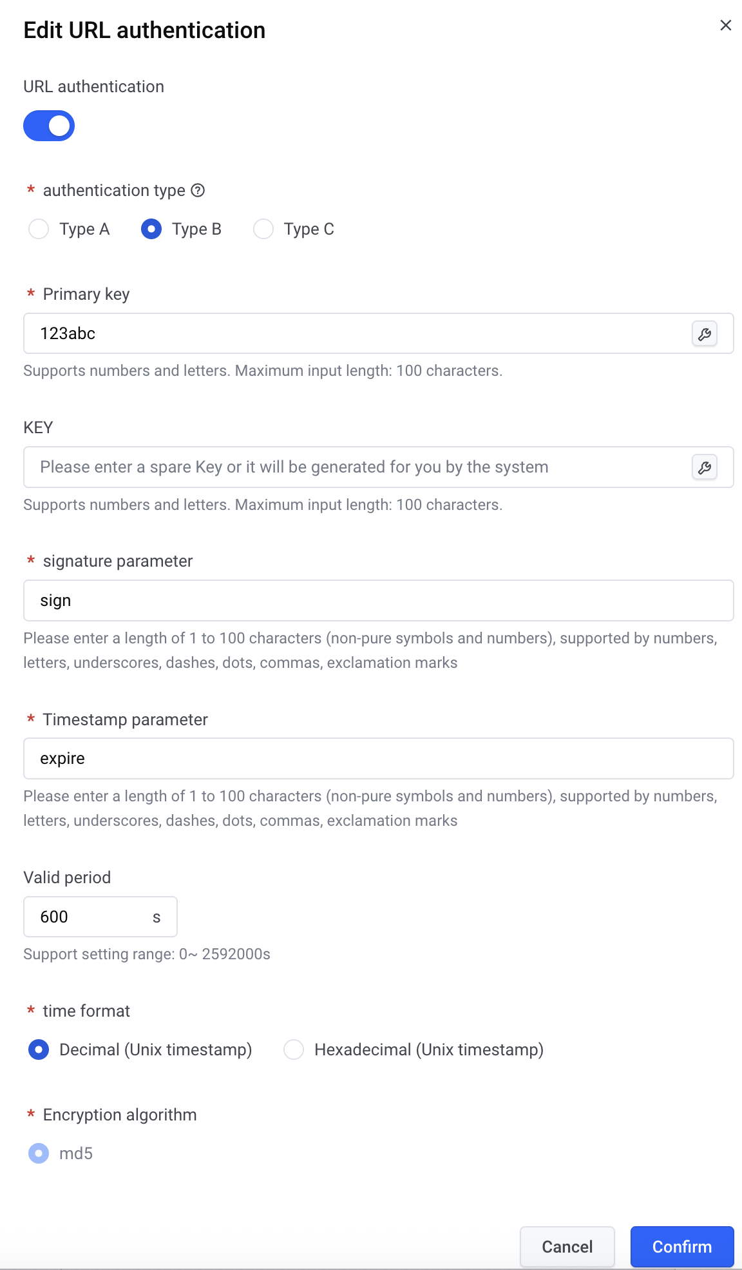Click the authentication type help icon
The width and height of the screenshot is (742, 1270).
(x=198, y=190)
